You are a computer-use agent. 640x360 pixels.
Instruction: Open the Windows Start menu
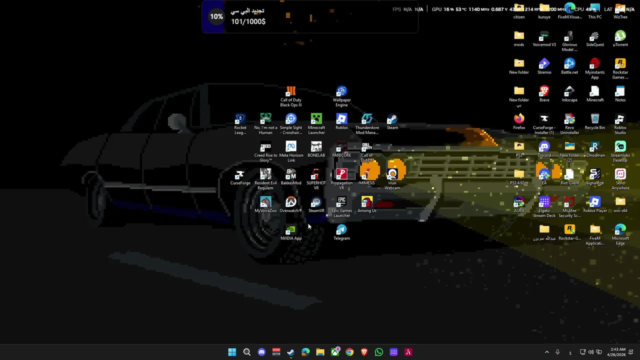pyautogui.click(x=232, y=352)
